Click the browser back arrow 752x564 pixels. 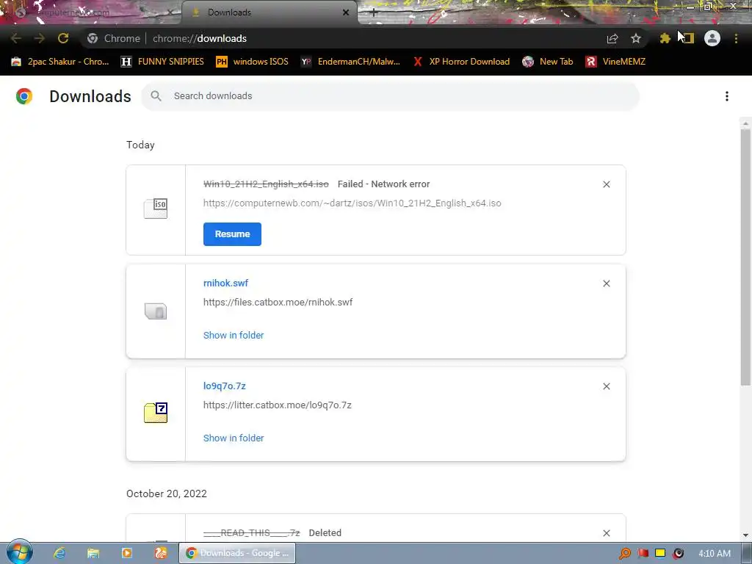[x=16, y=38]
